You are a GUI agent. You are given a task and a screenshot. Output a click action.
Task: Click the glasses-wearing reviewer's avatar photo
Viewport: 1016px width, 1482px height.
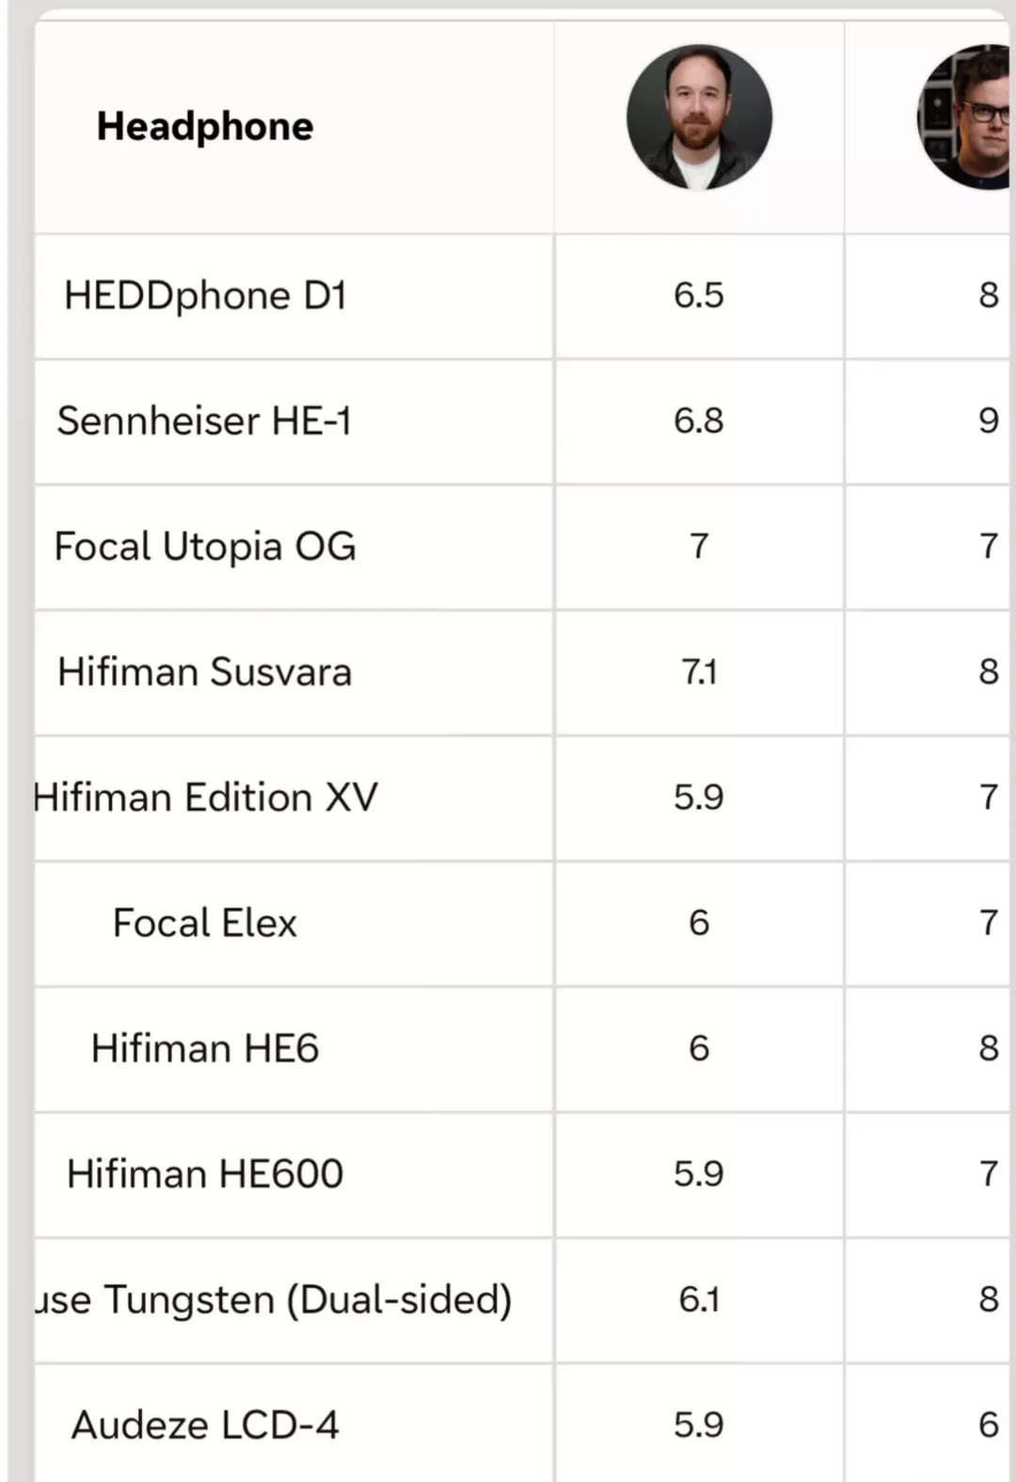(x=966, y=117)
